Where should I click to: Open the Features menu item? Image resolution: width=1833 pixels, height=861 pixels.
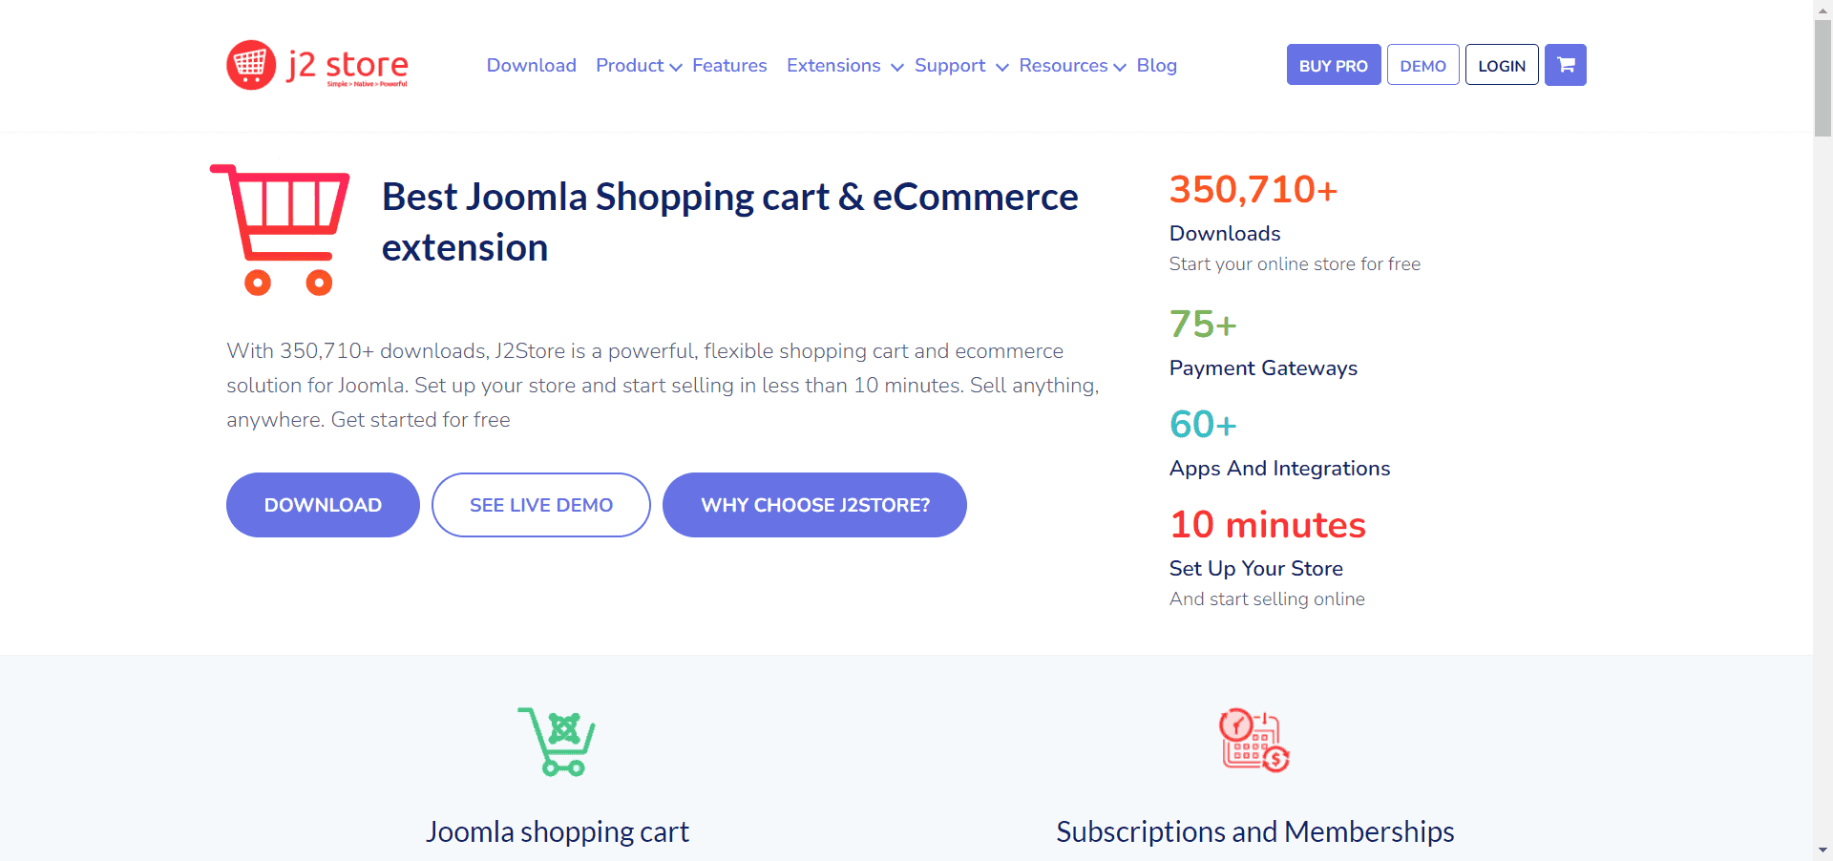pos(729,66)
